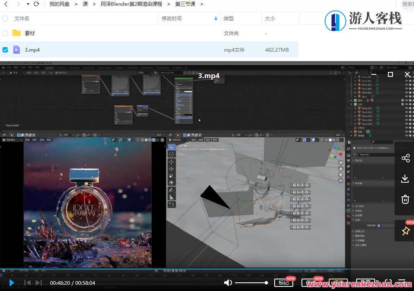Expand the Plane.012 item in the outliner
Image resolution: width=414 pixels, height=291 pixels.
(x=356, y=112)
